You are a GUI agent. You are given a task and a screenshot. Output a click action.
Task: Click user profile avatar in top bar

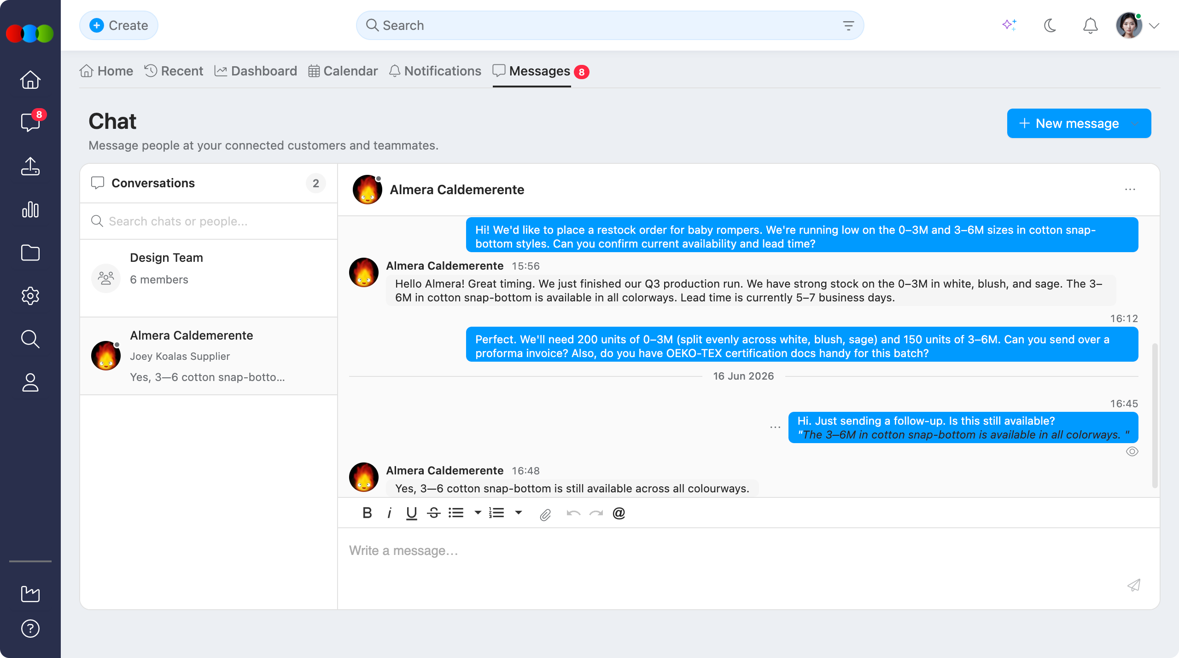coord(1129,25)
